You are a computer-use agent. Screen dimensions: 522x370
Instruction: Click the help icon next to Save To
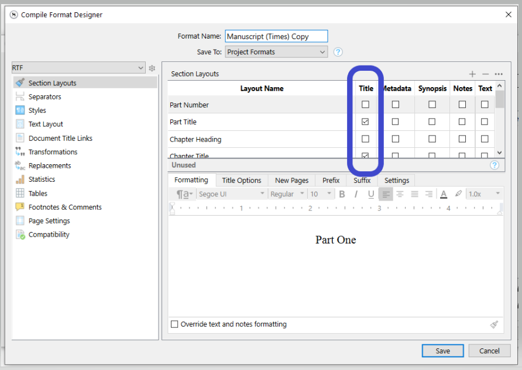tap(338, 52)
